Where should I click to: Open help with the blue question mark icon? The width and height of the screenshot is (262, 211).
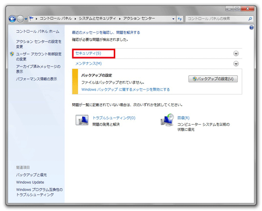click(x=252, y=27)
